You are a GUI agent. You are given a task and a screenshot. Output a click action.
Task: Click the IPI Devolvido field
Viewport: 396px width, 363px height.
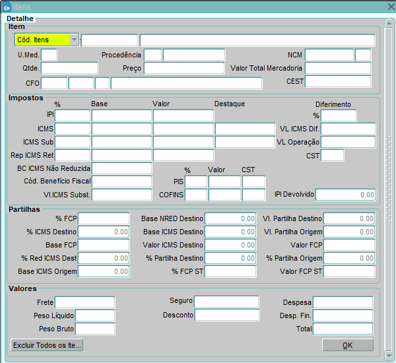click(345, 195)
